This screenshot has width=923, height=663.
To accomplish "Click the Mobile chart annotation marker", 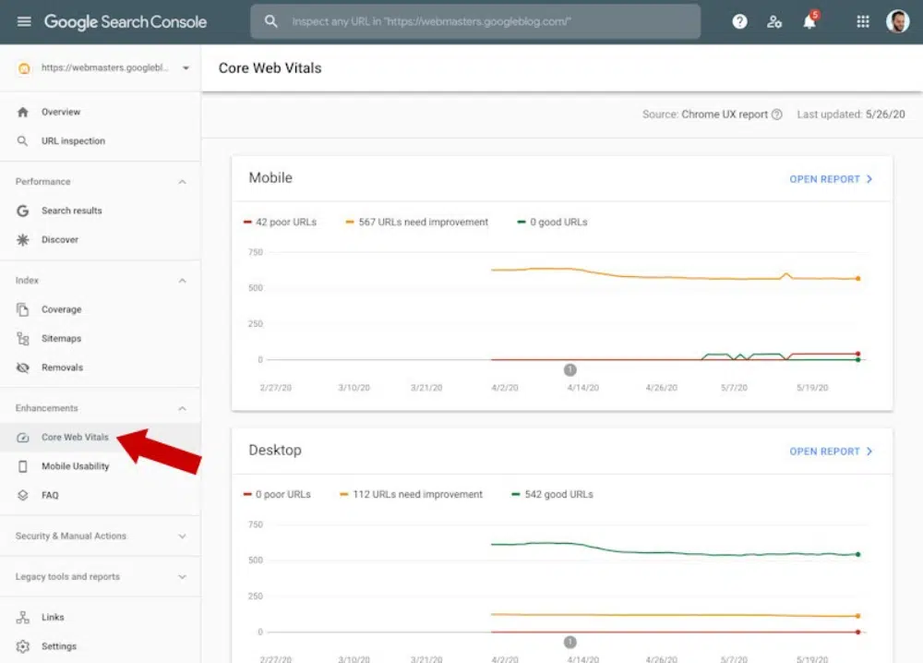I will (569, 369).
